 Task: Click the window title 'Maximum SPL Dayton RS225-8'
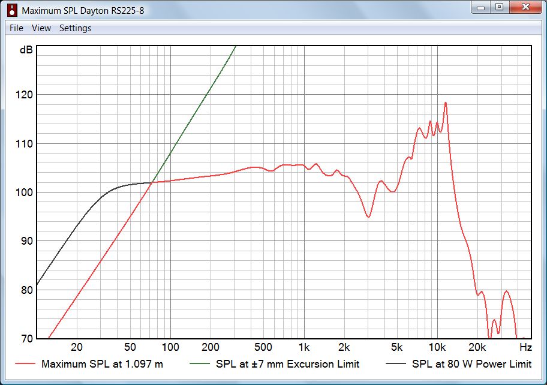(83, 10)
